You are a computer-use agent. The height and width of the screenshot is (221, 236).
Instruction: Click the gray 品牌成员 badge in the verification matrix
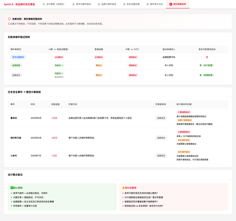point(16,75)
